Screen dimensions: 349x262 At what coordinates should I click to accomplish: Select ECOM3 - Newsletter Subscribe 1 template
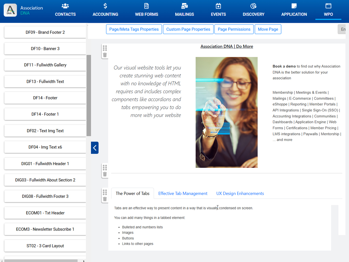coord(45,229)
